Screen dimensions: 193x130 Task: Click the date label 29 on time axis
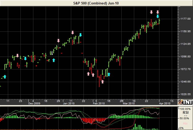coord(58,101)
